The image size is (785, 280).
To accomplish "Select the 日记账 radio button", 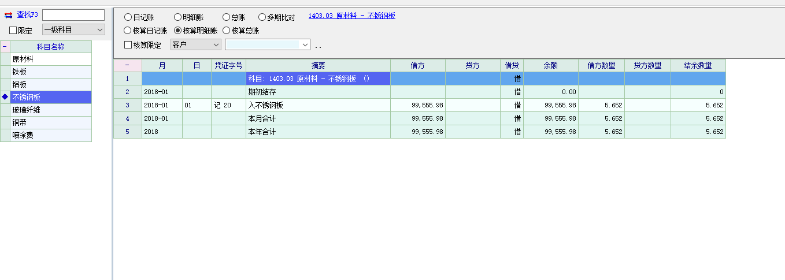I will point(128,17).
